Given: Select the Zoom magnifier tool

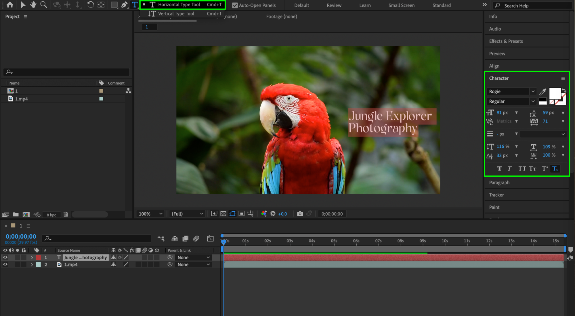Looking at the screenshot, I should (x=43, y=5).
